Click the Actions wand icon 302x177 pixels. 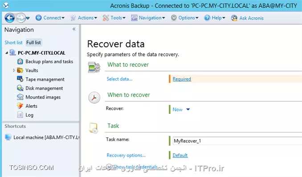[73, 18]
